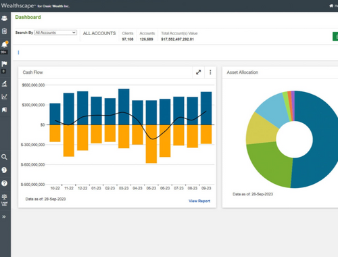The height and width of the screenshot is (257, 338).
Task: Click the lightbulb tips icon
Action: tap(4, 170)
